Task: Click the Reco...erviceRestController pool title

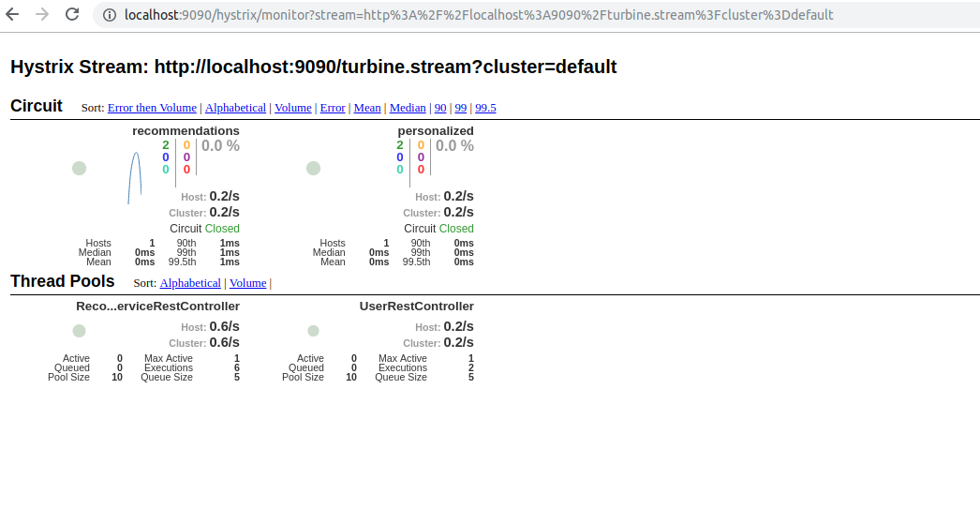Action: pyautogui.click(x=158, y=306)
